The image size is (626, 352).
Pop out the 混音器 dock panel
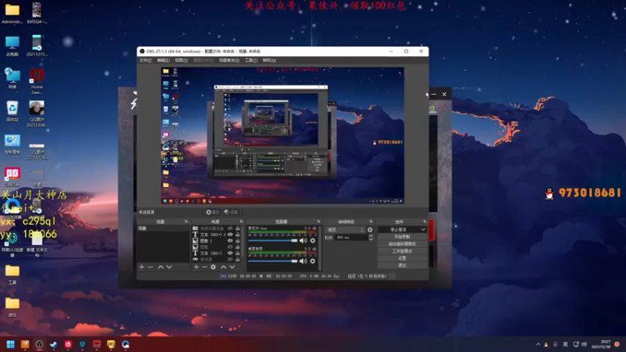pyautogui.click(x=318, y=221)
